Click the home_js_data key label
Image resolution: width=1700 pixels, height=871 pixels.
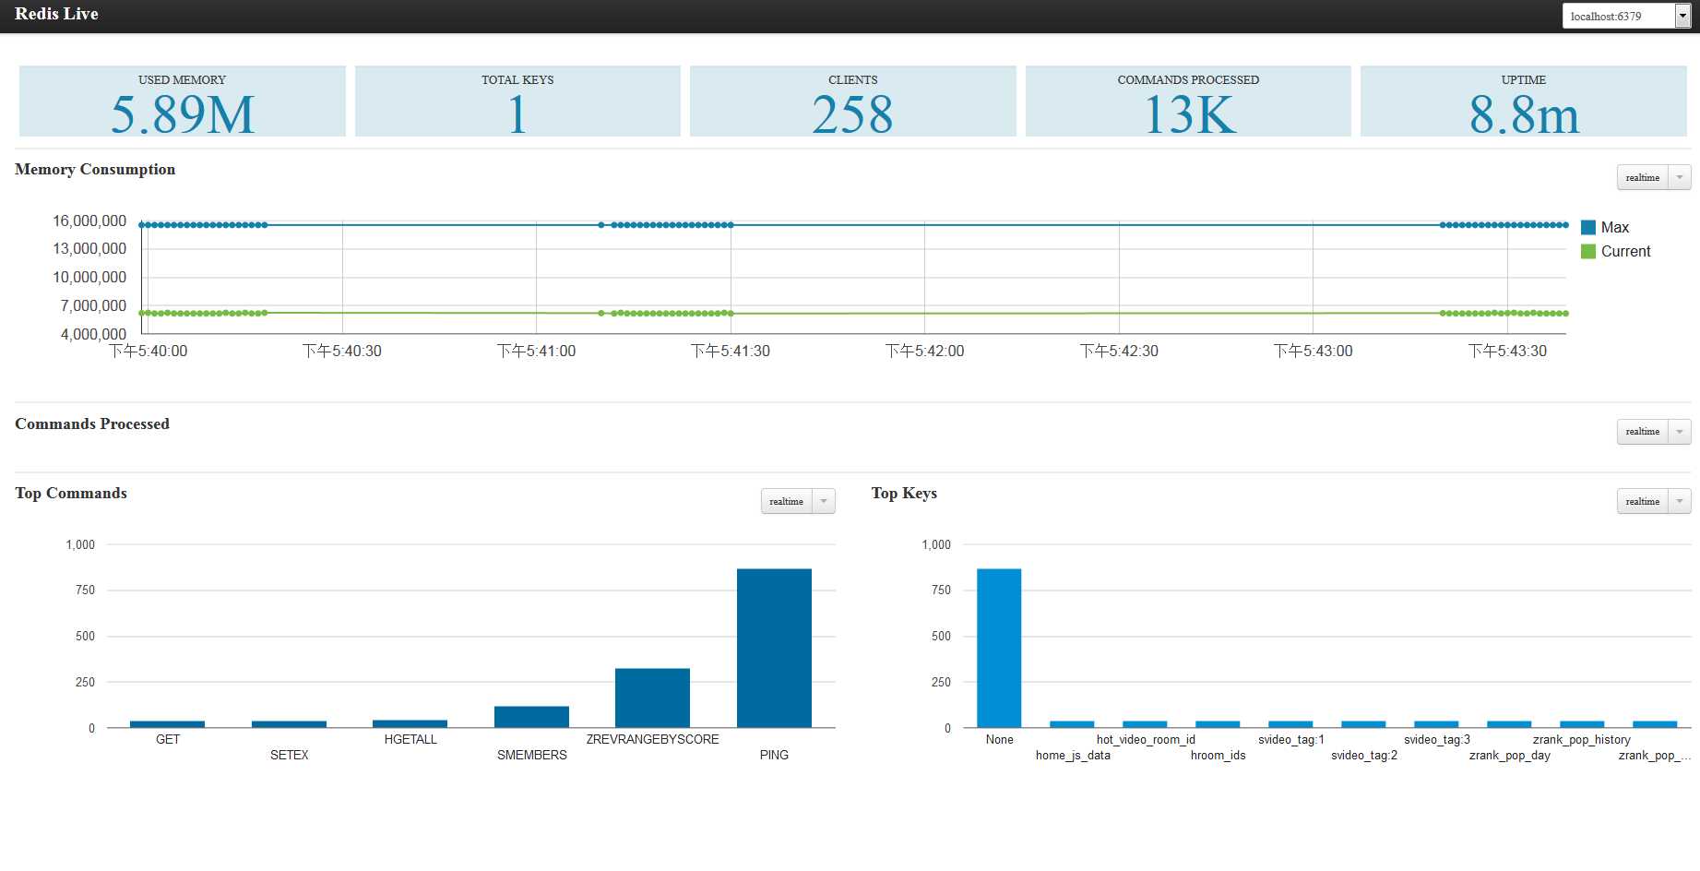1073,755
